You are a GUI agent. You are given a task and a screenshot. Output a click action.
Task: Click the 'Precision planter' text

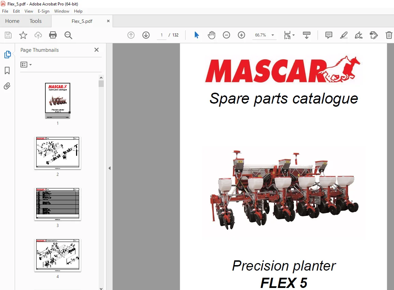(284, 266)
